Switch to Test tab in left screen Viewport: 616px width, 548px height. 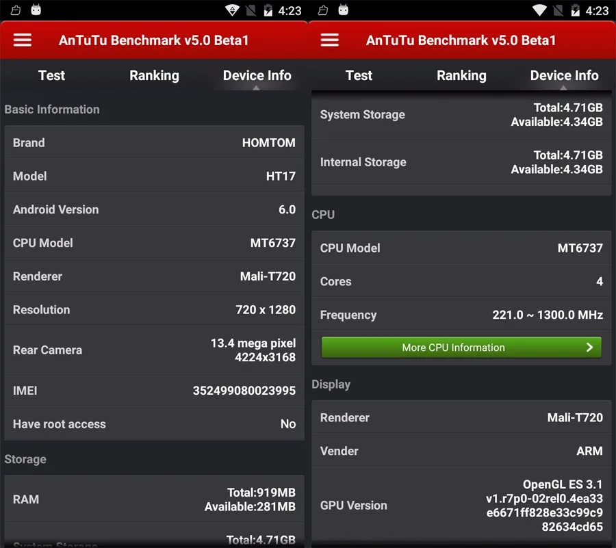[x=51, y=75]
